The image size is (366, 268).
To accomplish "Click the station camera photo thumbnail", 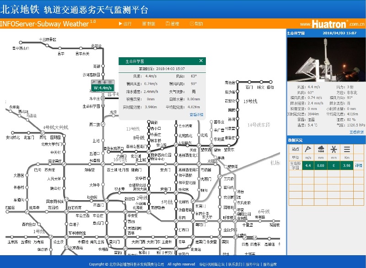I will tap(326, 60).
